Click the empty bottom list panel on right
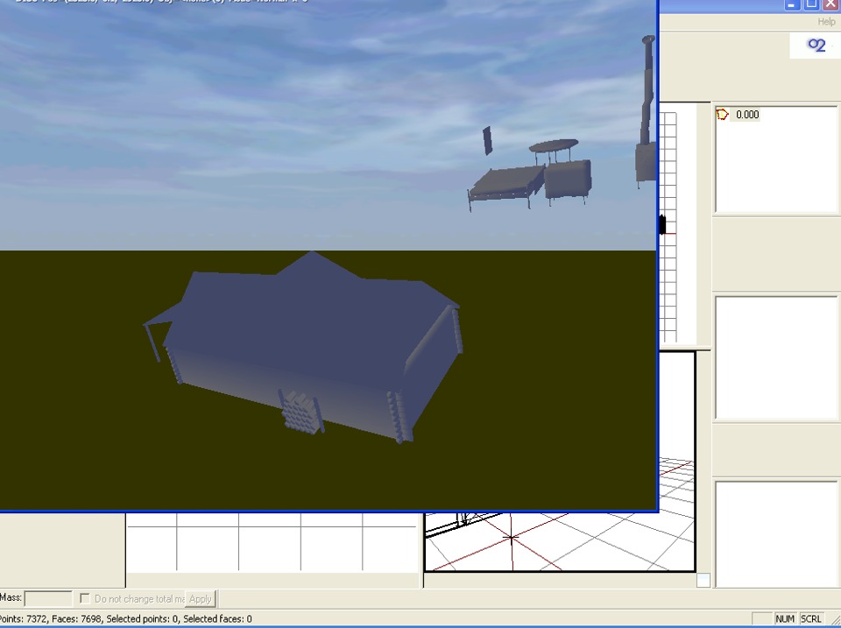Image resolution: width=841 pixels, height=628 pixels. coord(777,533)
